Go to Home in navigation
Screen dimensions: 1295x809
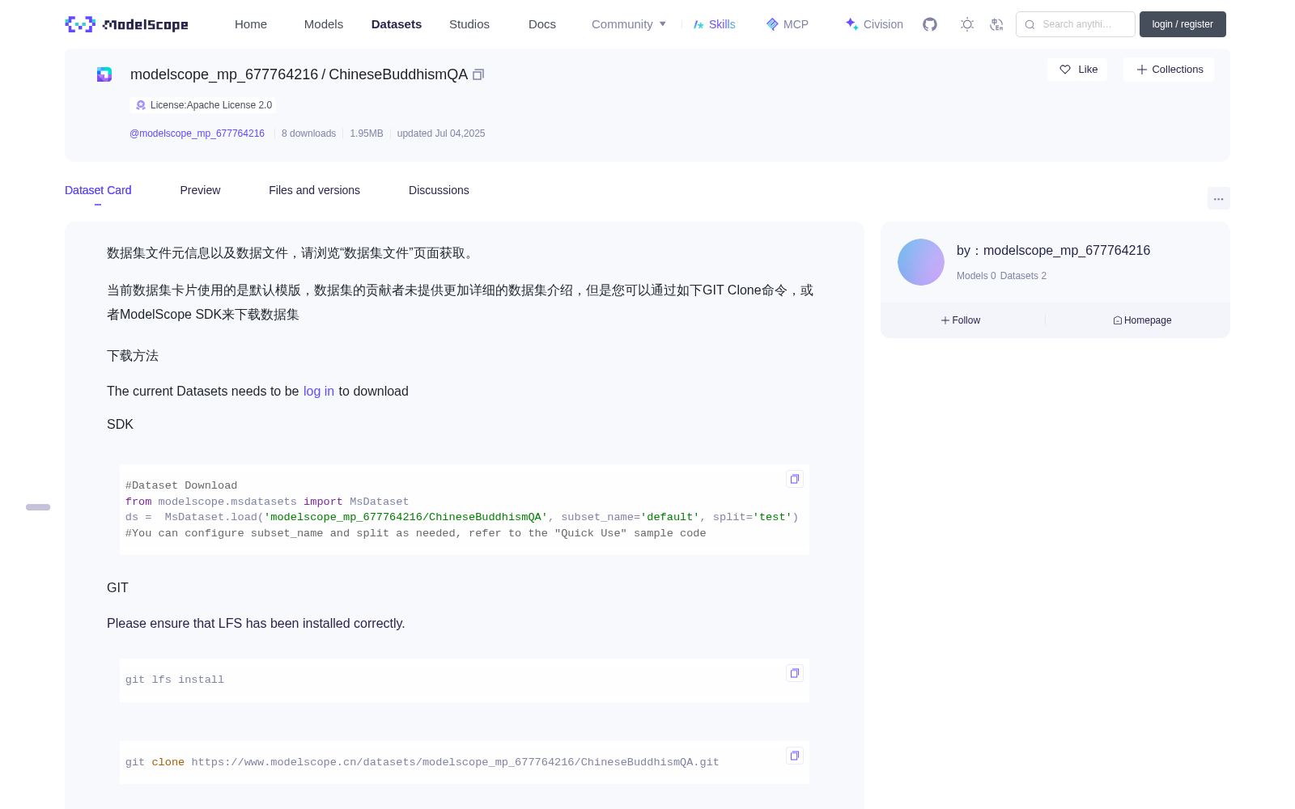point(251,24)
